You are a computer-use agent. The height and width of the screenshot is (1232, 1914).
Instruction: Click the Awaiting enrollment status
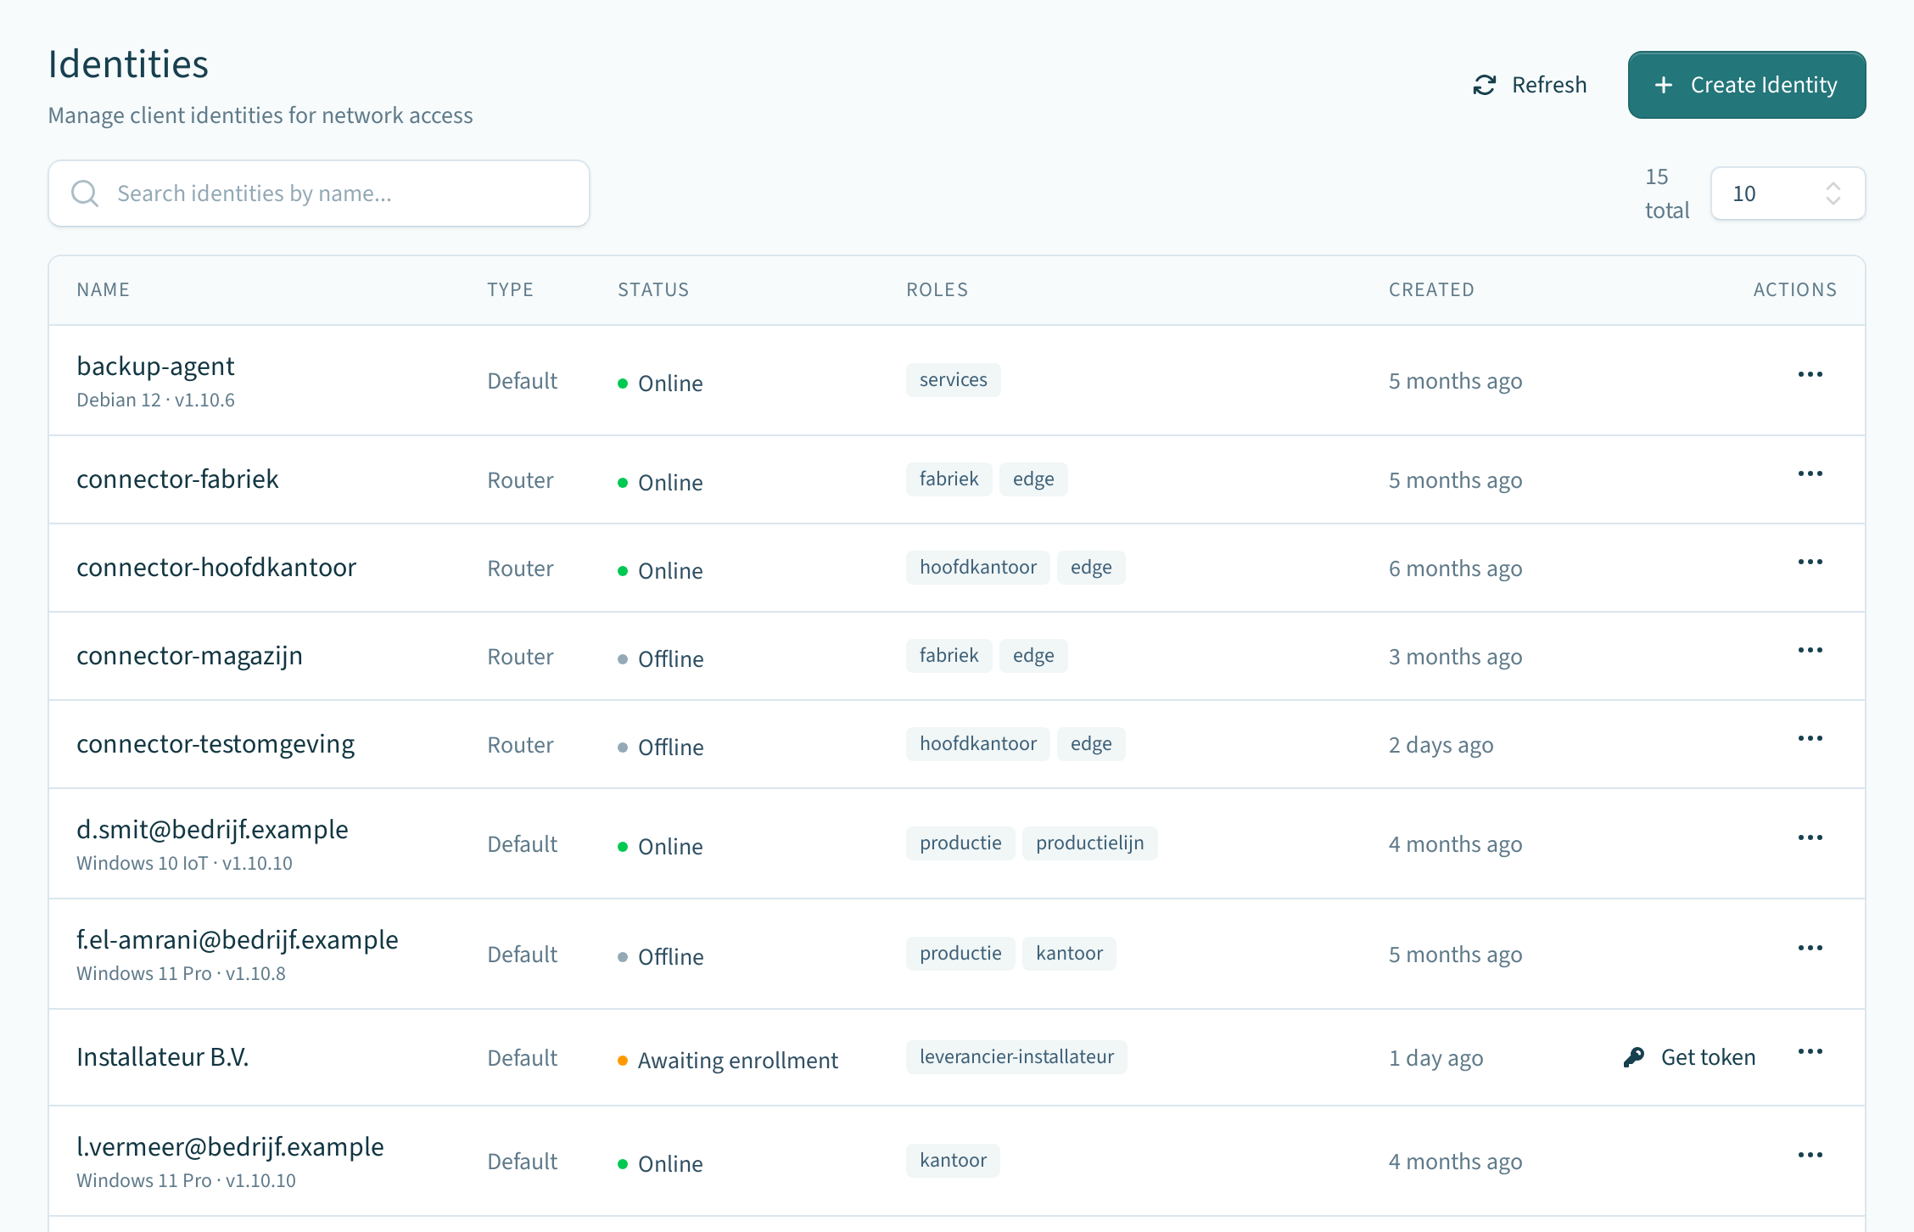pos(728,1060)
